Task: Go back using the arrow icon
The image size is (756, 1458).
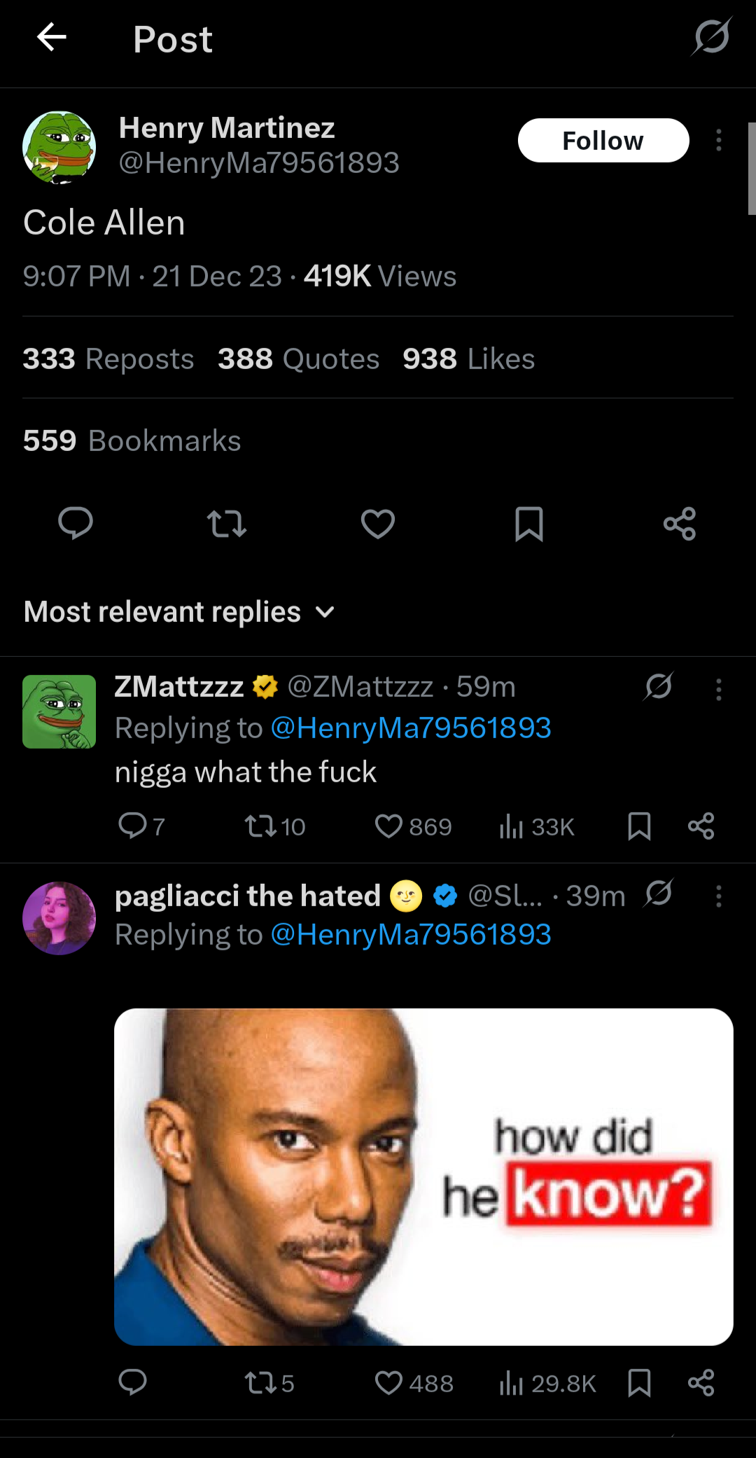Action: [52, 37]
